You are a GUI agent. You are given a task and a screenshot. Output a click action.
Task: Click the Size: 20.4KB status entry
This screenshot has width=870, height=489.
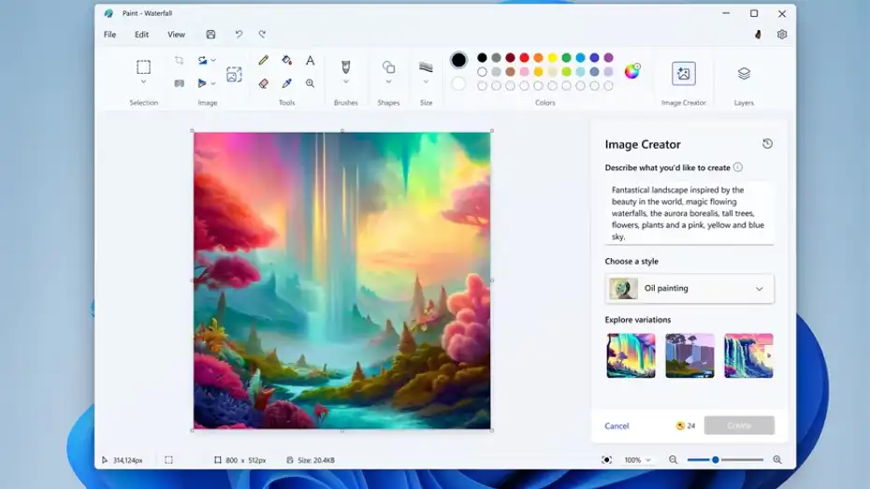pos(311,460)
